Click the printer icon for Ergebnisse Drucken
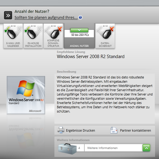The height and width of the screenshot is (159, 159). (61, 130)
